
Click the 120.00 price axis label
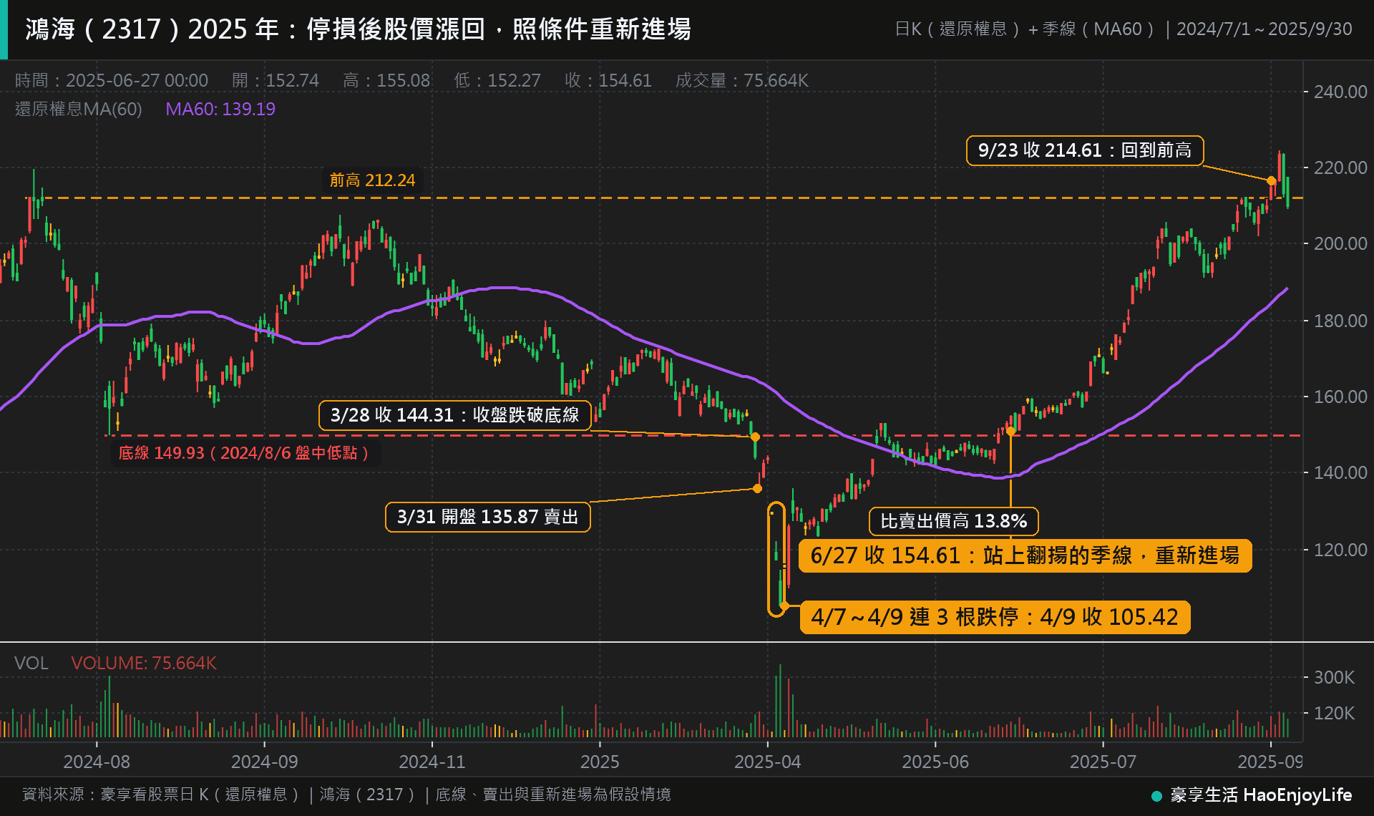[1340, 550]
